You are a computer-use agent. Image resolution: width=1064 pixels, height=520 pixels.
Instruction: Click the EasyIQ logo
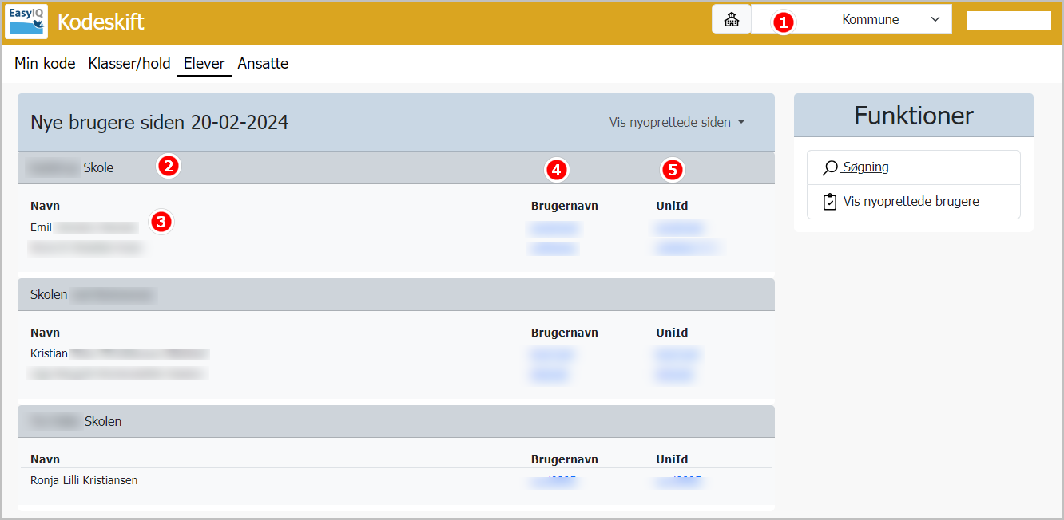[26, 22]
